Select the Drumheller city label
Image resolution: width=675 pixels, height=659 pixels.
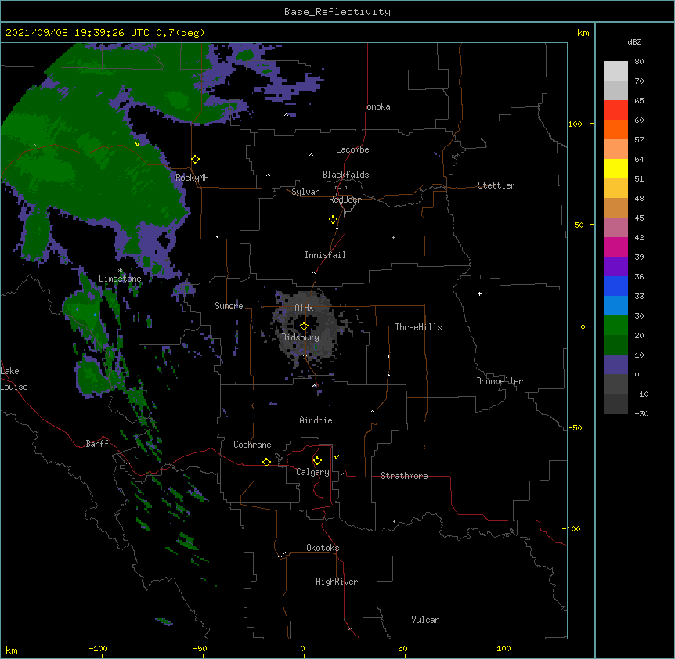tap(500, 381)
